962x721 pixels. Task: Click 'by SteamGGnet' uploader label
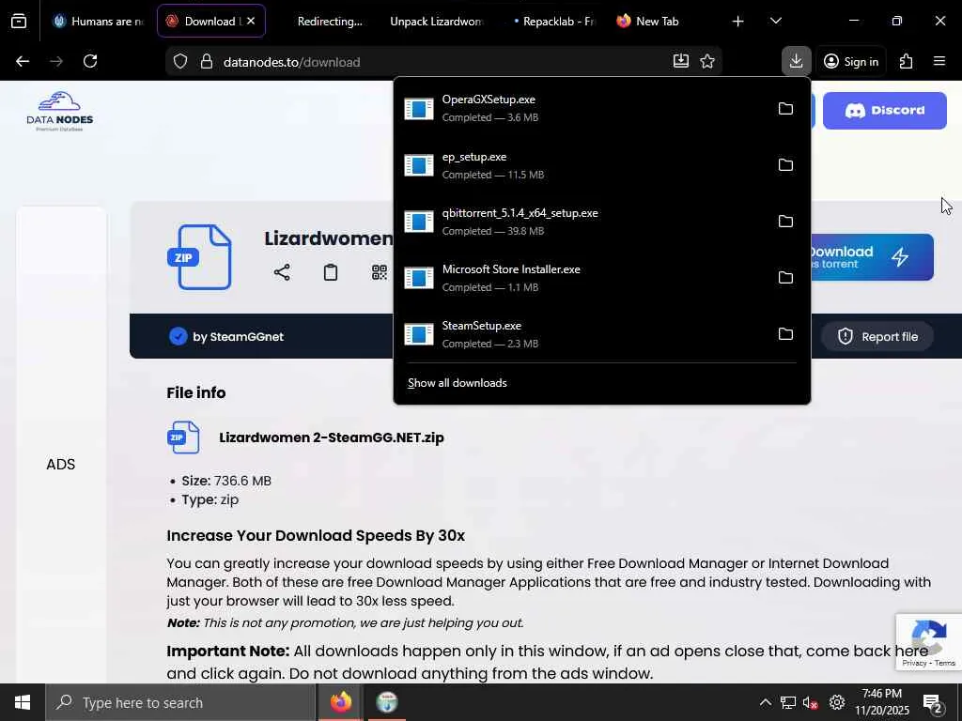tap(238, 337)
